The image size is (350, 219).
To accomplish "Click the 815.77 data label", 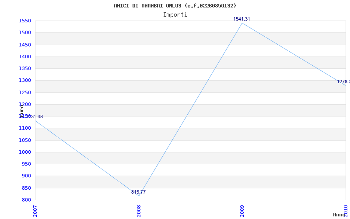I will (x=138, y=192).
